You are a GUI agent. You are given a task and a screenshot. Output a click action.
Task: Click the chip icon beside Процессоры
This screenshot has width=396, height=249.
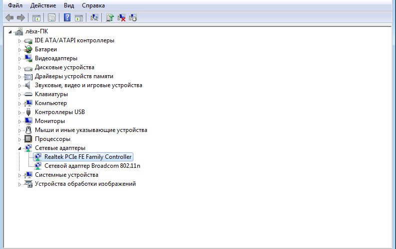click(28, 139)
